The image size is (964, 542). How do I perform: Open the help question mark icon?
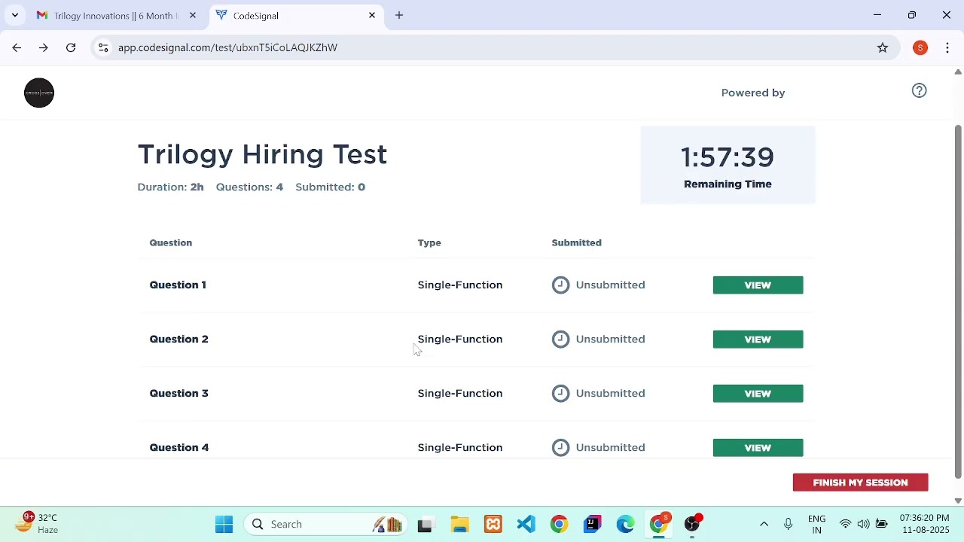[x=919, y=91]
